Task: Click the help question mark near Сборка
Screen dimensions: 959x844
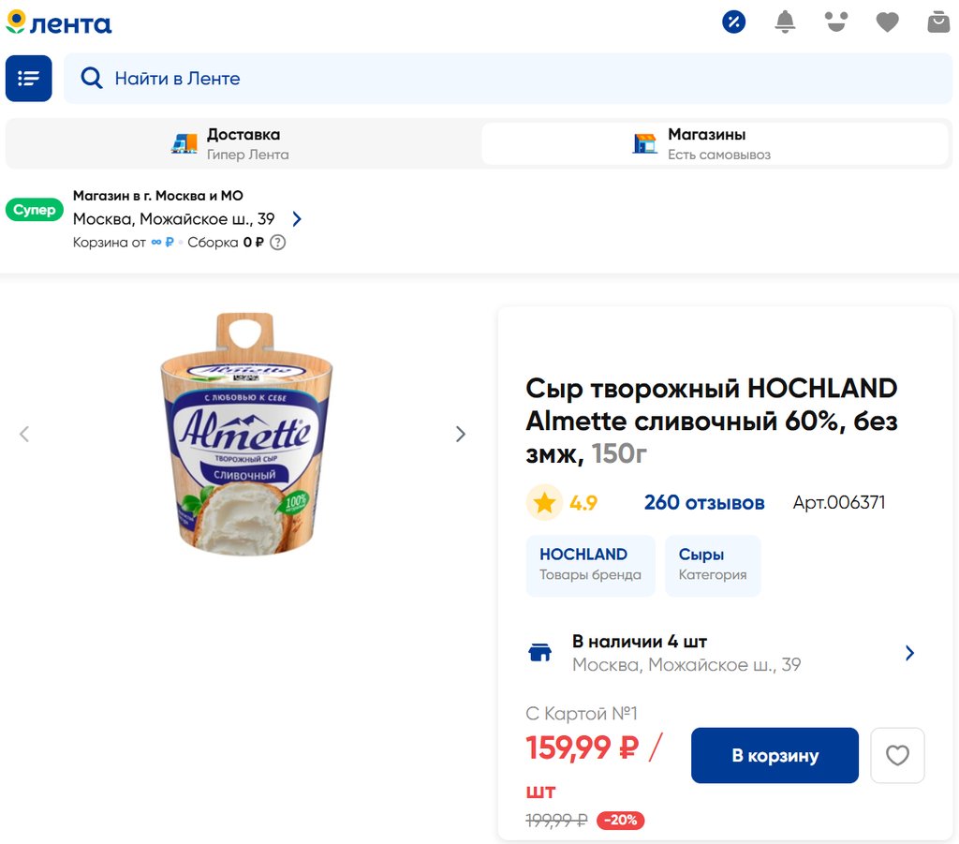Action: 277,243
